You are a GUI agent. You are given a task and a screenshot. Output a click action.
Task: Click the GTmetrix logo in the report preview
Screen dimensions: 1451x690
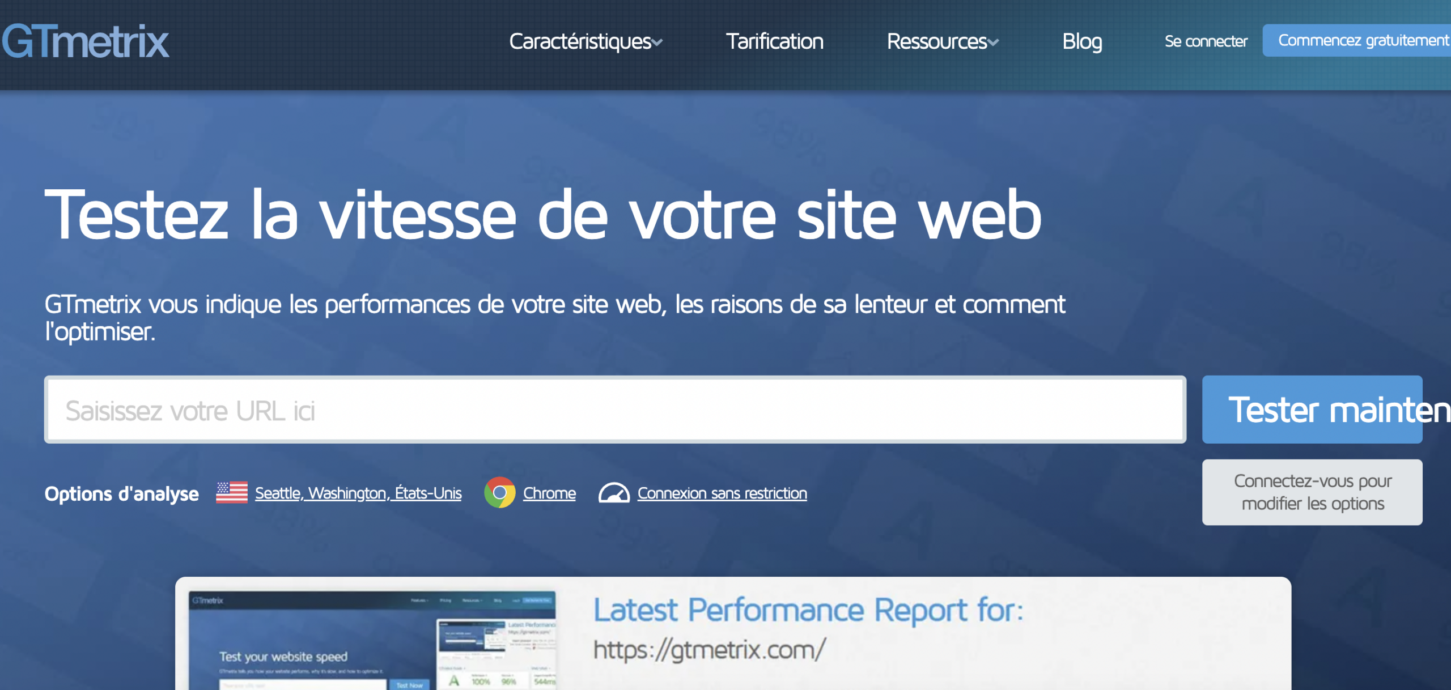(208, 600)
